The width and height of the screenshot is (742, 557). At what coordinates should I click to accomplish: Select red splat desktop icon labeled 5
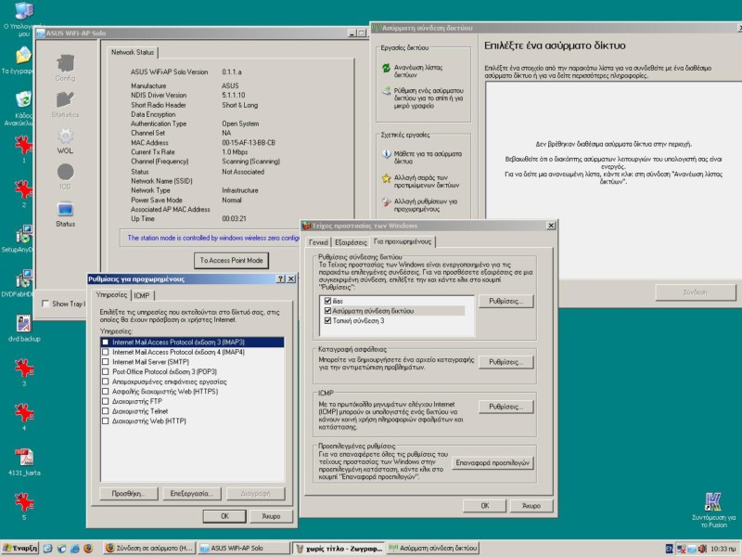click(24, 502)
